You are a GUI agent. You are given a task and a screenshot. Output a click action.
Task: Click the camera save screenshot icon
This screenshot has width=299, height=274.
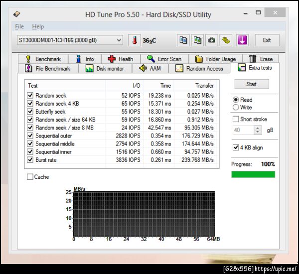tap(212, 40)
